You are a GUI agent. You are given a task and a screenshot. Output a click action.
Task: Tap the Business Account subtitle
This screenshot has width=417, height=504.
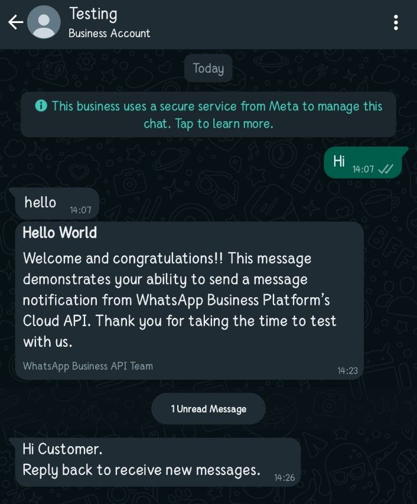[109, 33]
